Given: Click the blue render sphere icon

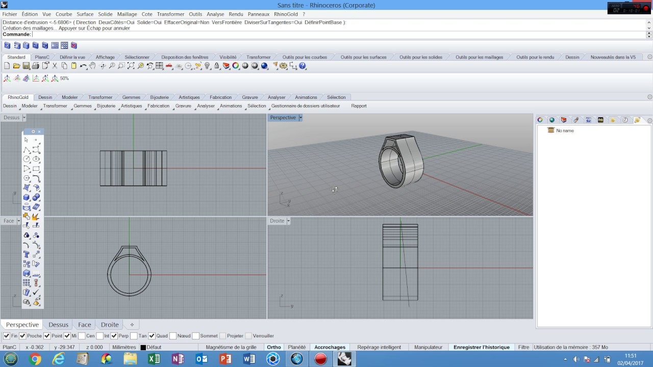Looking at the screenshot, I should (264, 66).
